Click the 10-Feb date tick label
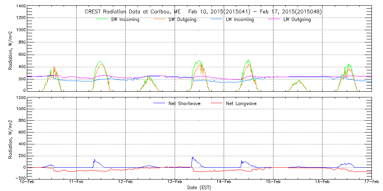Screen dimensions: 383x191 coord(27,182)
